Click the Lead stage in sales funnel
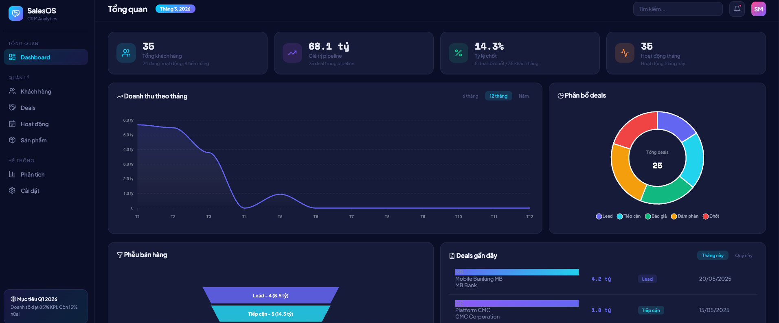Image resolution: width=779 pixels, height=323 pixels. [x=270, y=295]
